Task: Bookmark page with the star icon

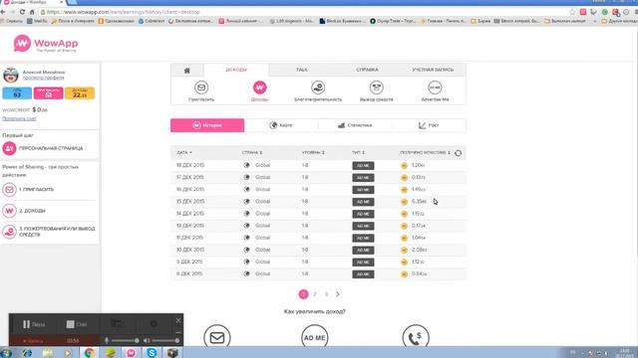Action: tap(572, 12)
